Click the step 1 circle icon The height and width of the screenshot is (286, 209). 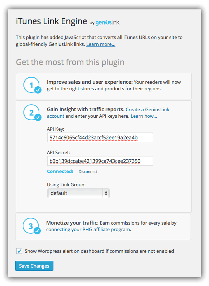click(x=31, y=85)
